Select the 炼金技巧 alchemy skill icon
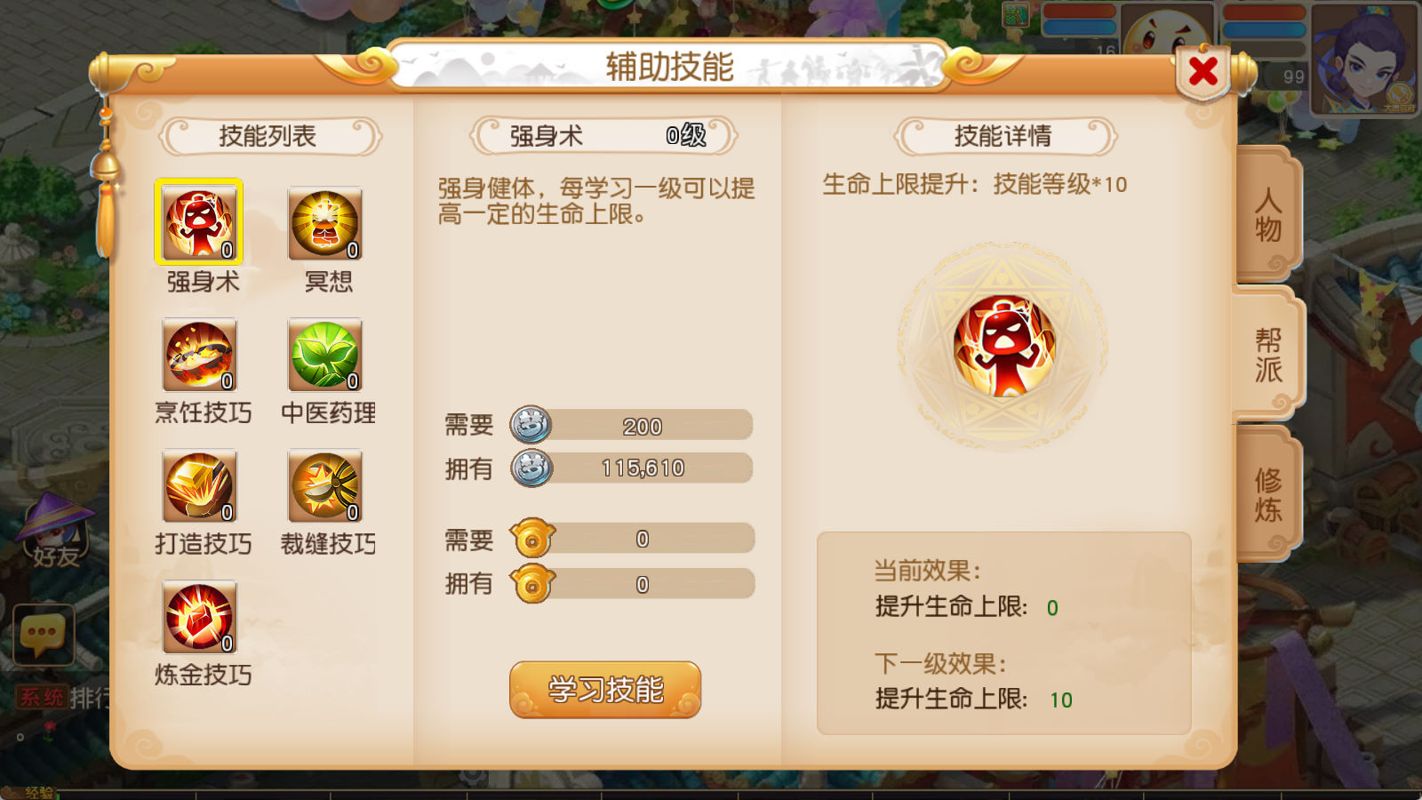This screenshot has height=800, width=1422. click(x=200, y=617)
